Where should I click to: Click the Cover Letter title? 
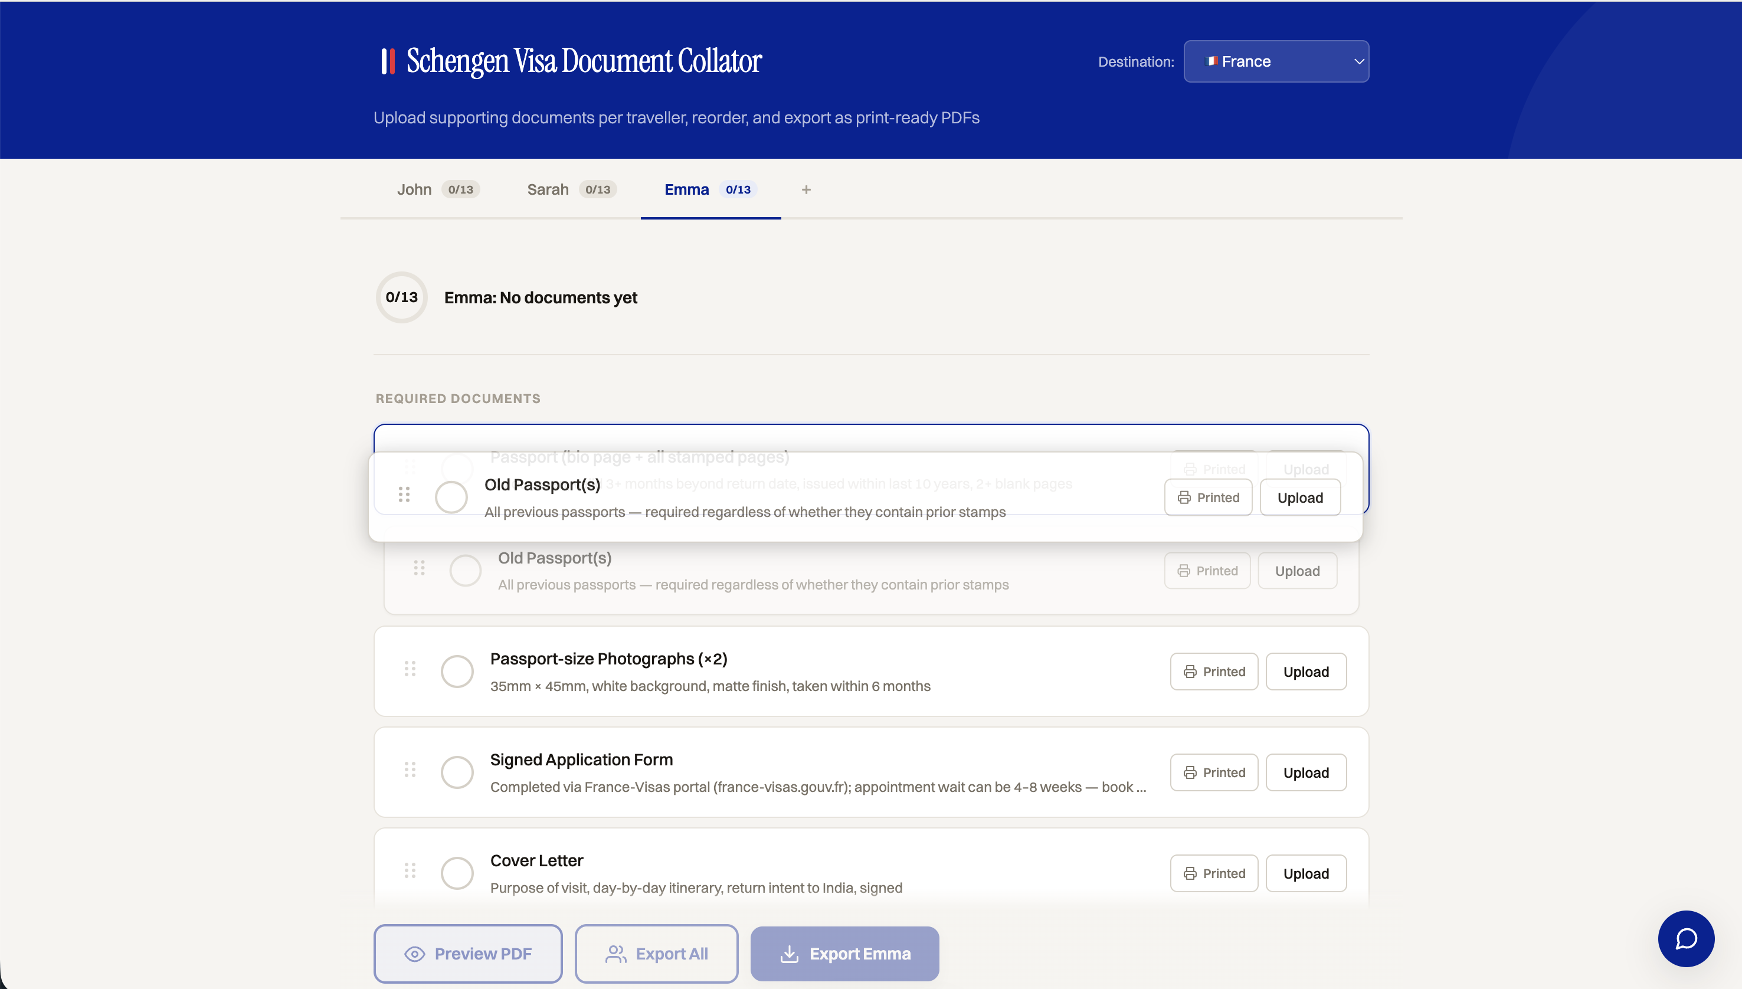coord(536,860)
